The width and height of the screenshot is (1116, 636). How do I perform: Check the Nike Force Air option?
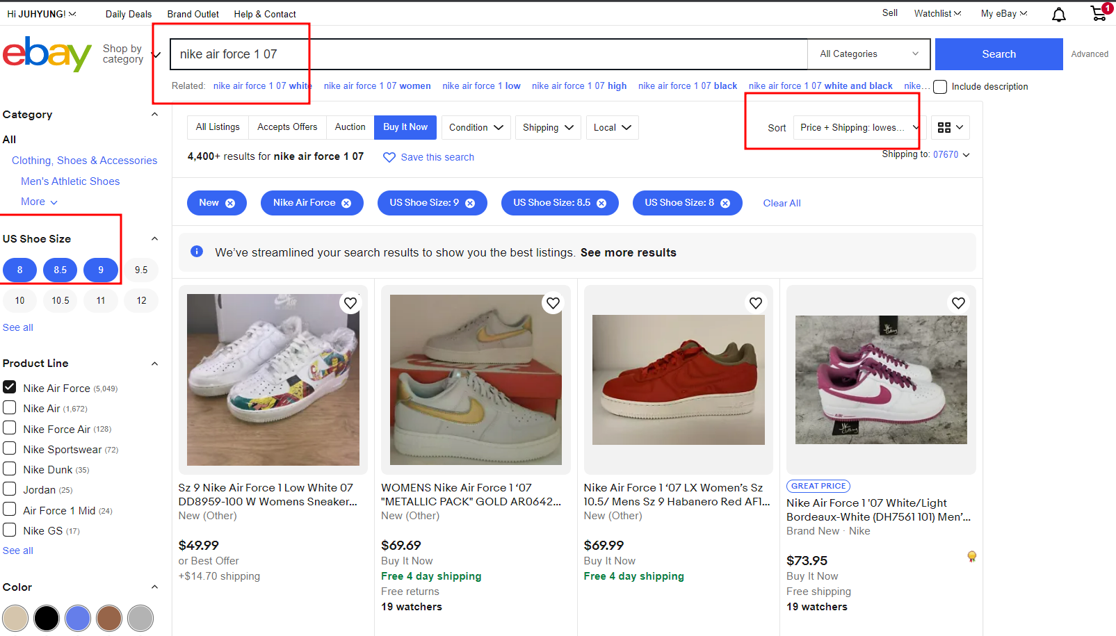[10, 428]
